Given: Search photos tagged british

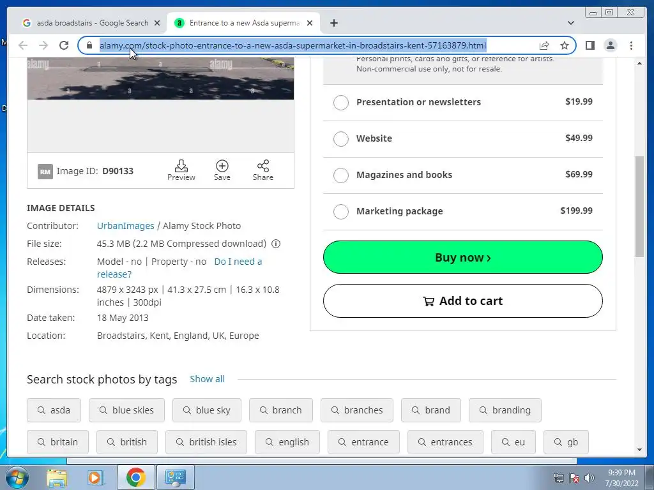Looking at the screenshot, I should coord(127,442).
